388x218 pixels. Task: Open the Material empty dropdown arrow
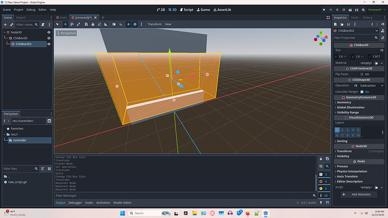point(382,63)
